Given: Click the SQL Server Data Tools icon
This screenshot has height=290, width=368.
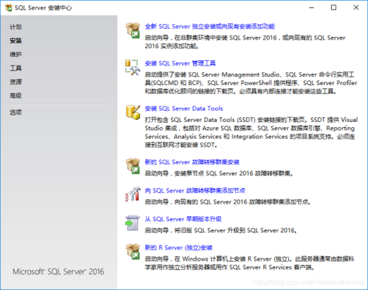Looking at the screenshot, I should pos(133,112).
